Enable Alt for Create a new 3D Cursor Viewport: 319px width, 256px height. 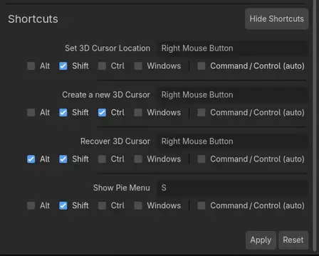pos(31,112)
